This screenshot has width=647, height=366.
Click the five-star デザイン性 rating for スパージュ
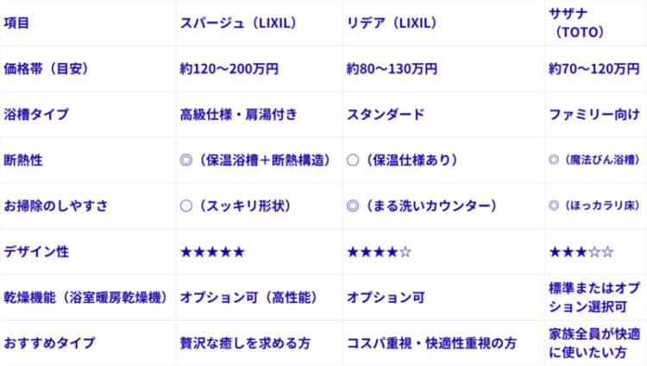212,252
